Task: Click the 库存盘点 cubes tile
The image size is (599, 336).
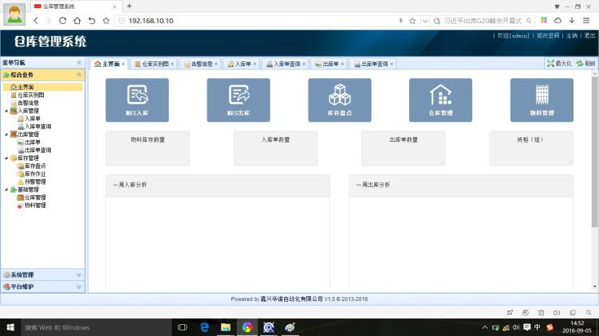Action: [340, 100]
